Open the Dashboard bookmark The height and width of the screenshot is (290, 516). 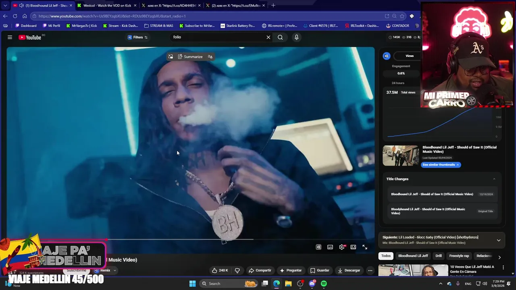coord(26,26)
